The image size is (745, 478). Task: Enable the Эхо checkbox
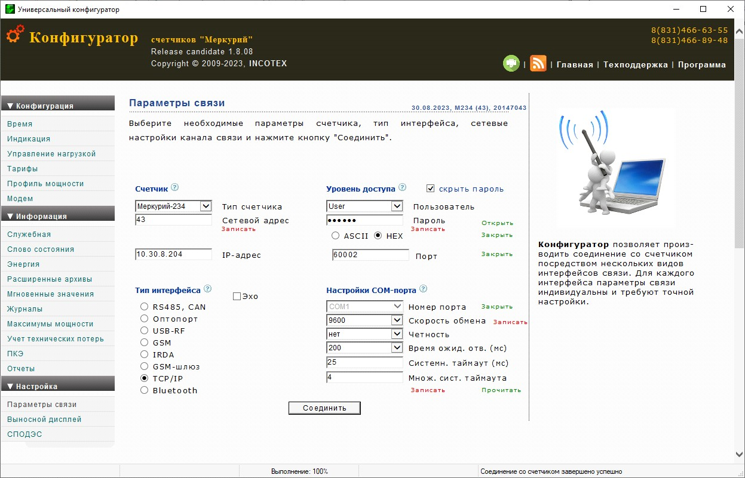(237, 296)
